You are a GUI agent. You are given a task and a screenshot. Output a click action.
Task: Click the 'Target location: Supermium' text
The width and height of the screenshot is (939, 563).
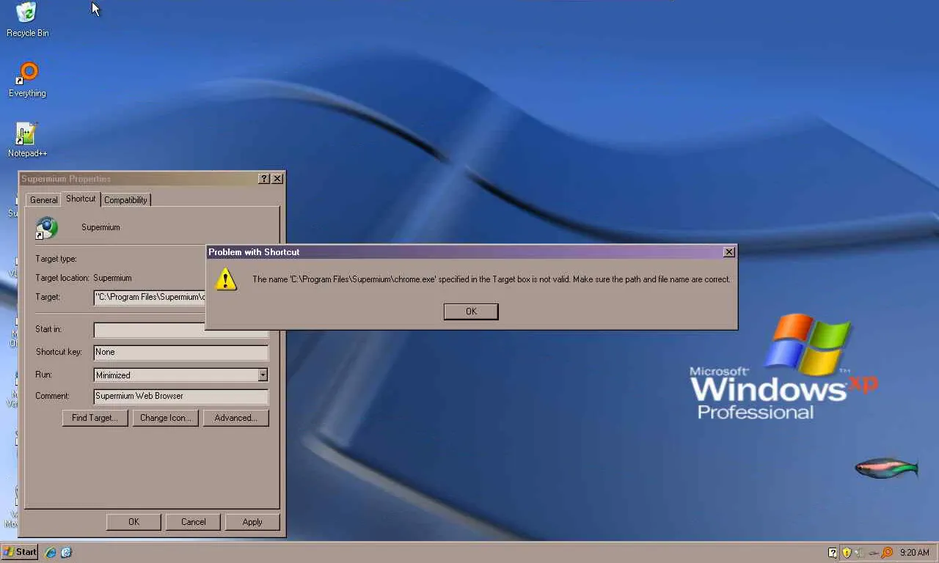click(x=84, y=278)
